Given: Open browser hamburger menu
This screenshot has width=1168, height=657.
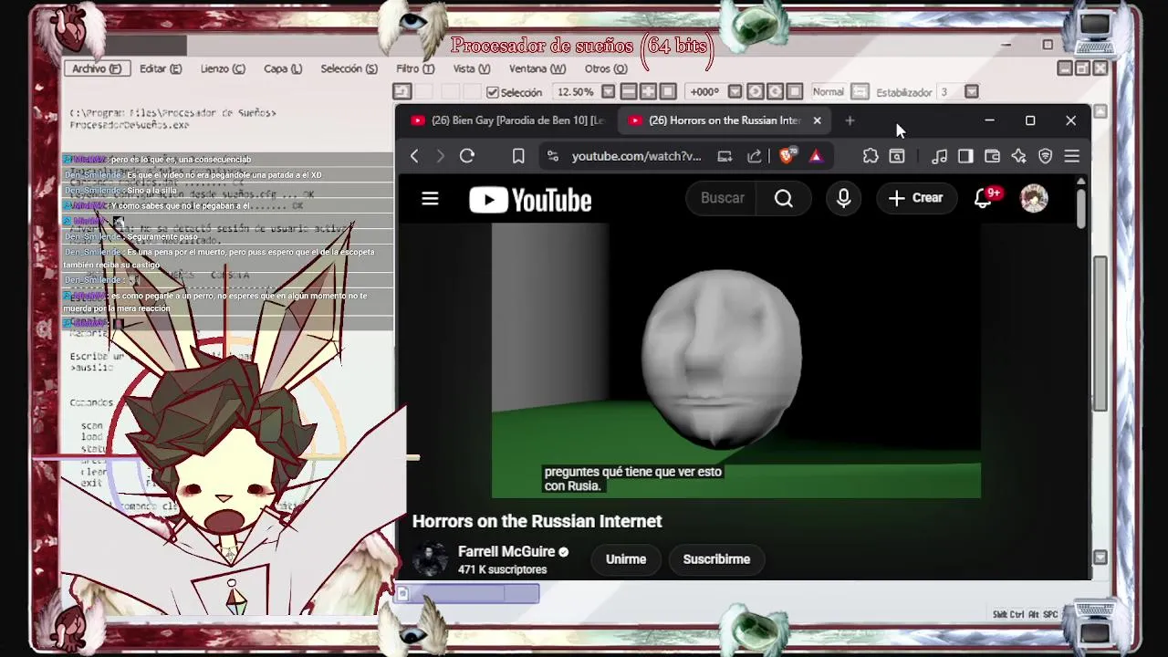Looking at the screenshot, I should [x=1072, y=156].
